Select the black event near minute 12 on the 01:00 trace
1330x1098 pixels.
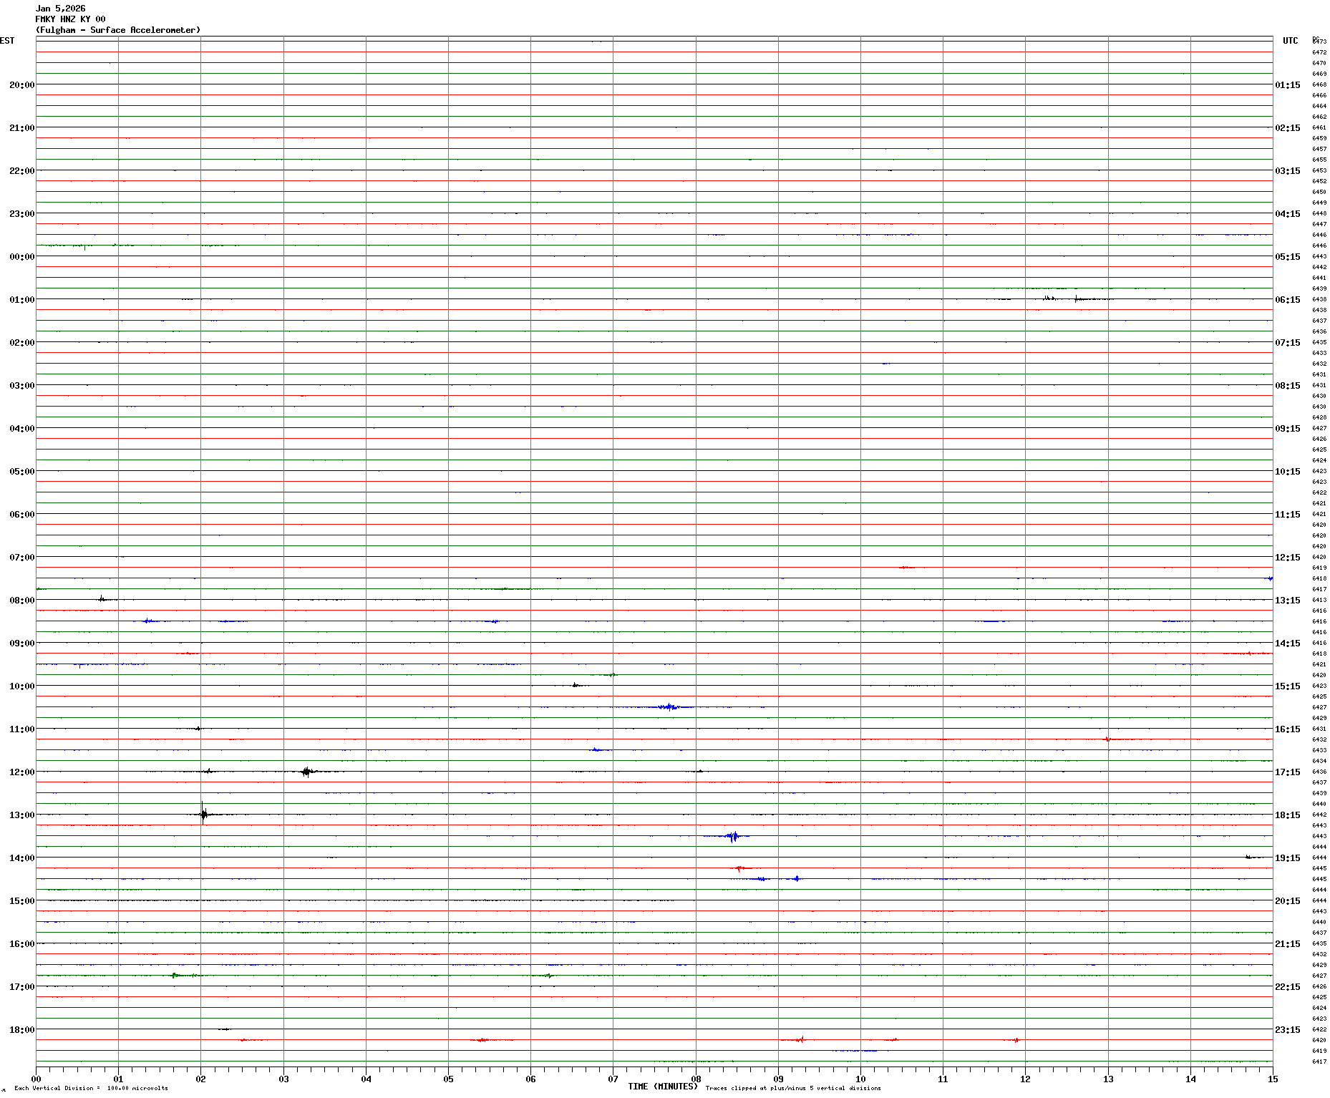(1049, 298)
